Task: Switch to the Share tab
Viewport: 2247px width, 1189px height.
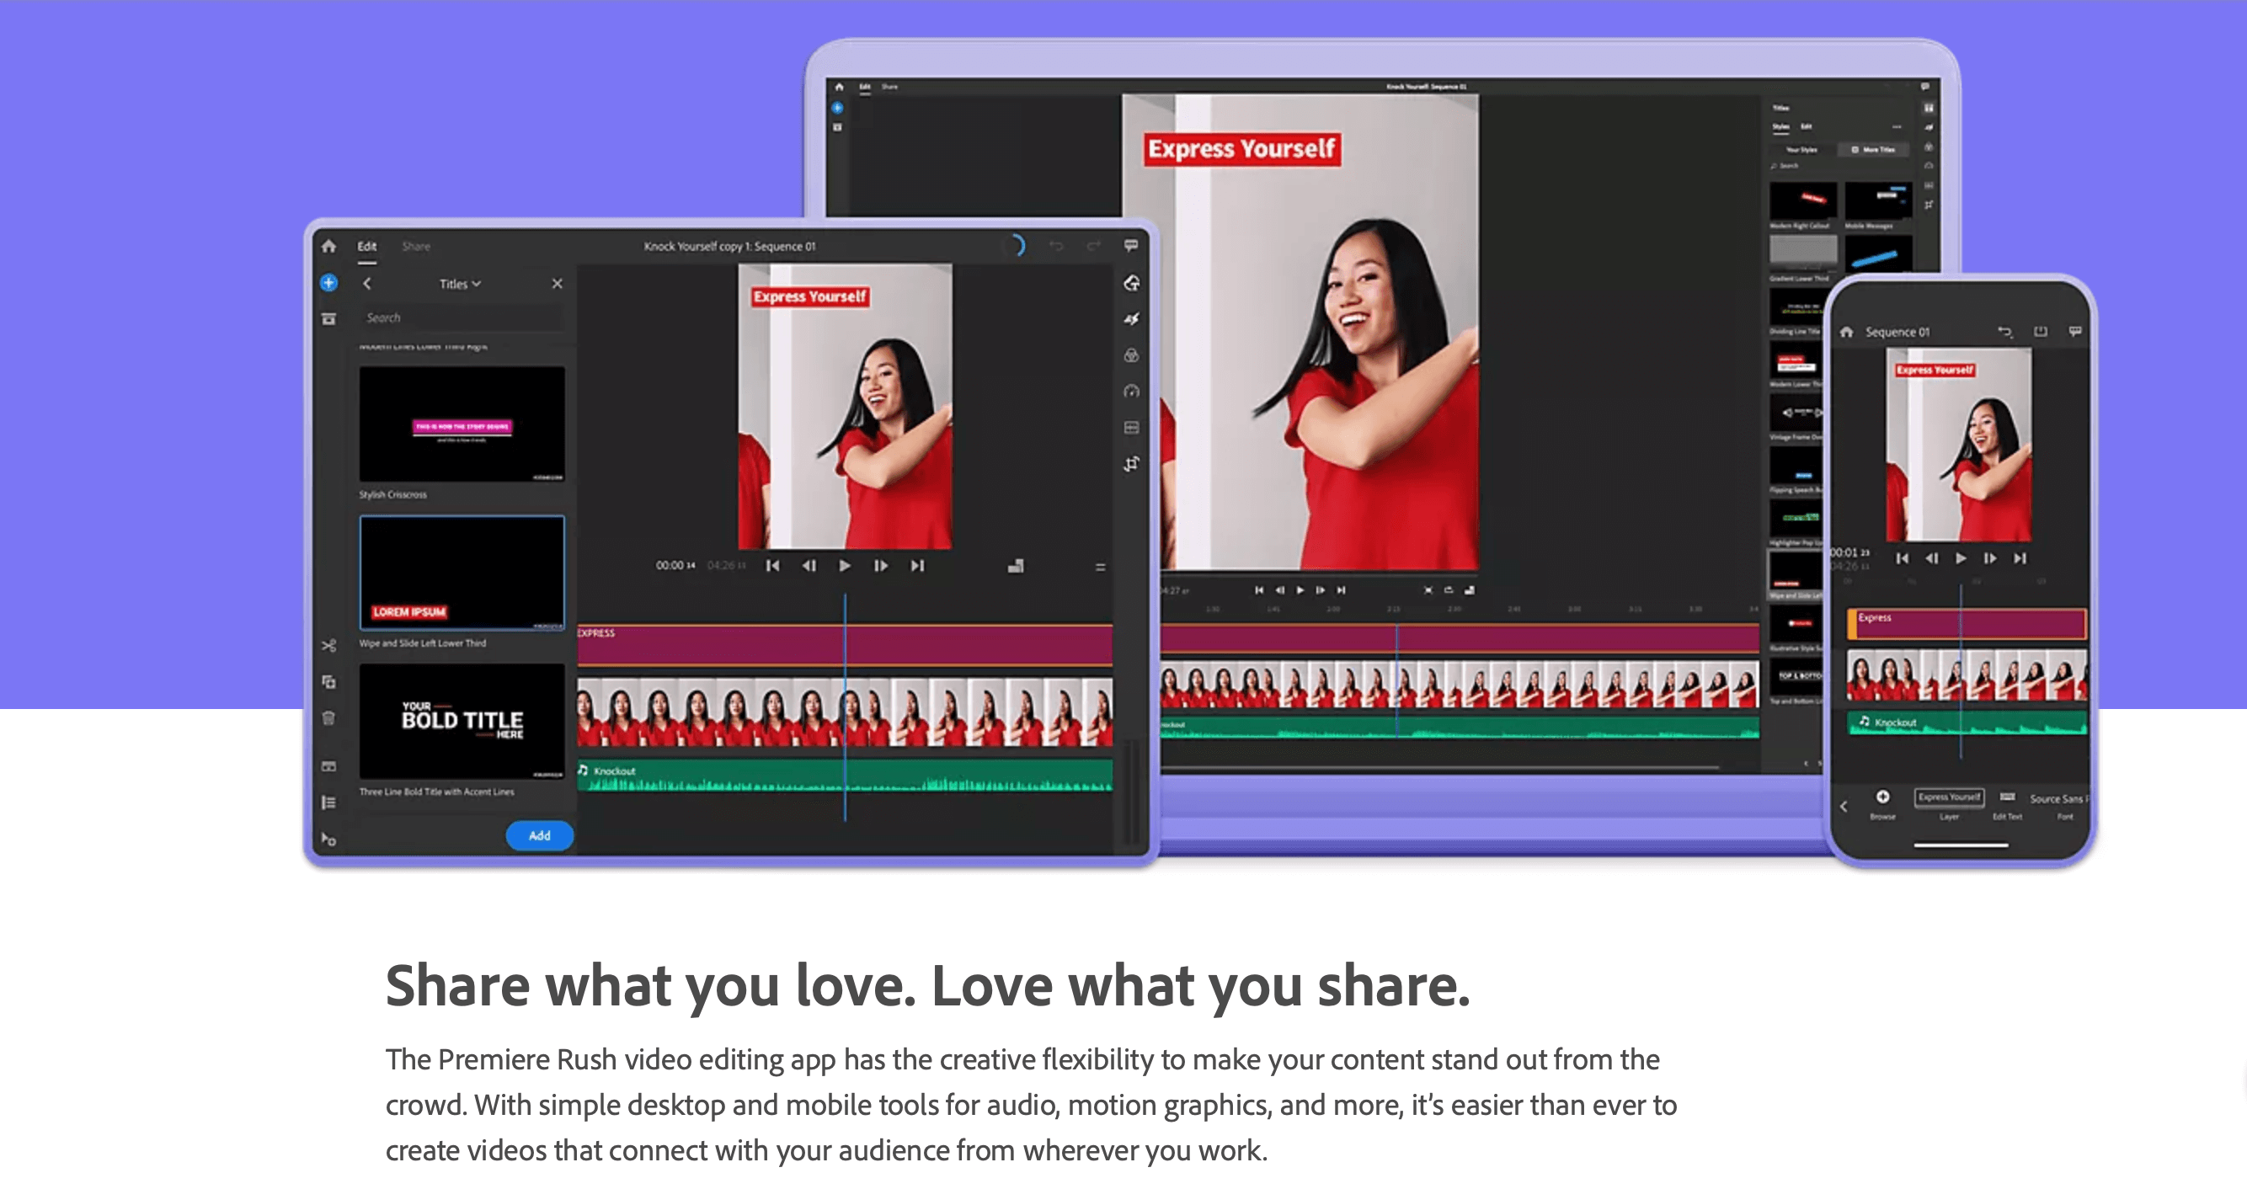Action: point(416,246)
